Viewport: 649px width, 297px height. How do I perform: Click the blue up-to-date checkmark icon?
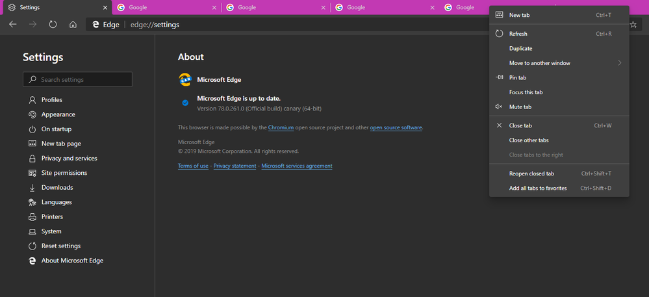185,103
